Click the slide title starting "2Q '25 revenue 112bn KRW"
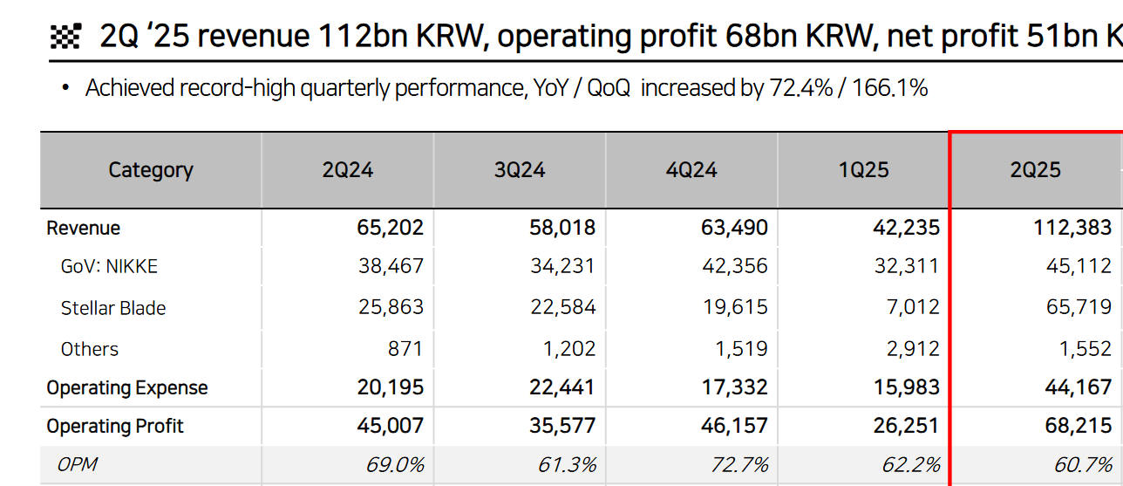1123x486 pixels. (x=611, y=36)
